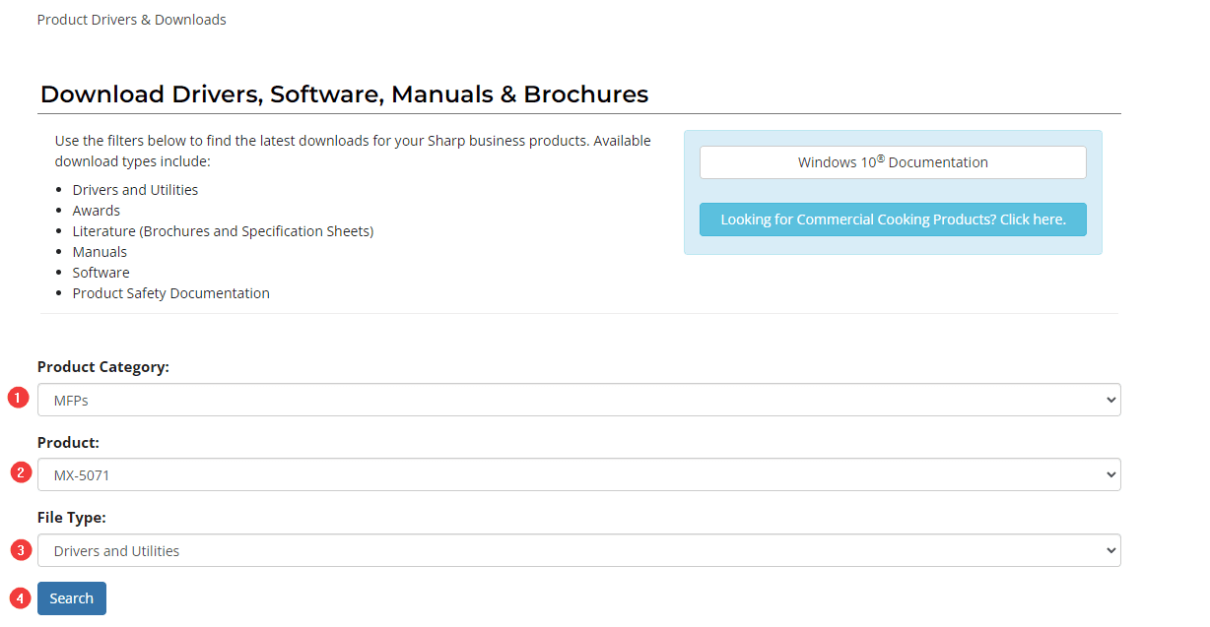
Task: Expand the Product dropdown showing MX-5071
Action: 578,474
